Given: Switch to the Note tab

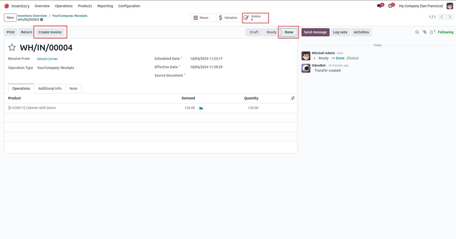Looking at the screenshot, I should coord(73,88).
